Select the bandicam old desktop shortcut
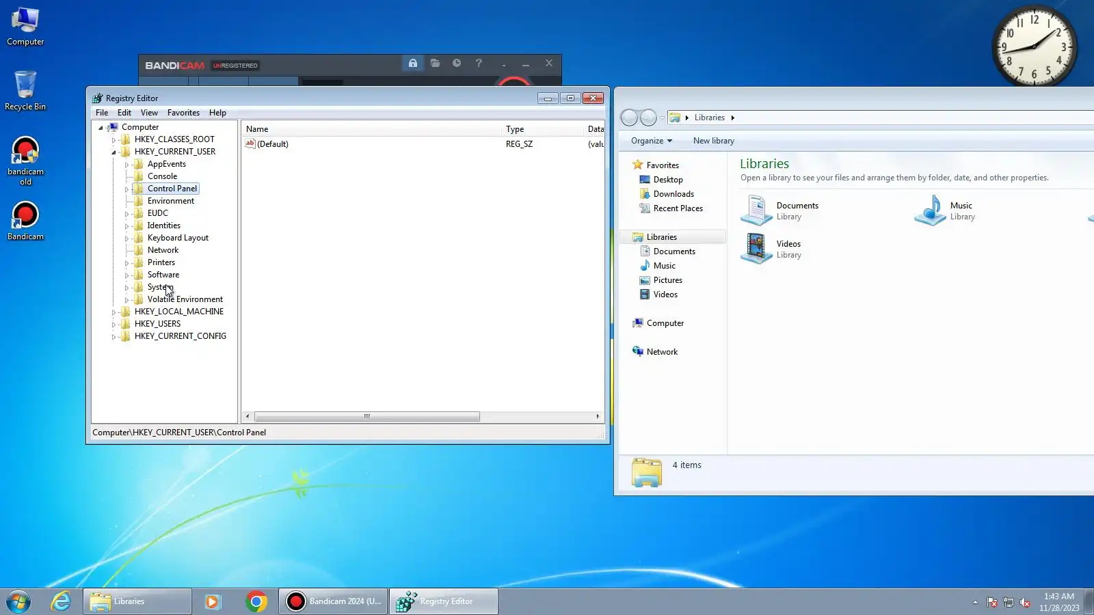This screenshot has width=1094, height=615. [25, 161]
